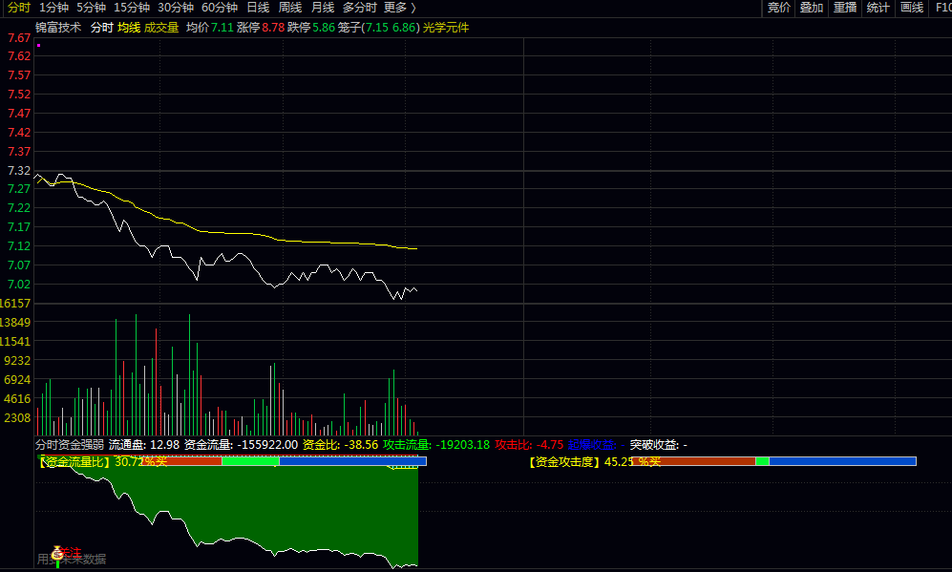
Task: Open the 15分钟 timeframe
Action: click(x=131, y=8)
